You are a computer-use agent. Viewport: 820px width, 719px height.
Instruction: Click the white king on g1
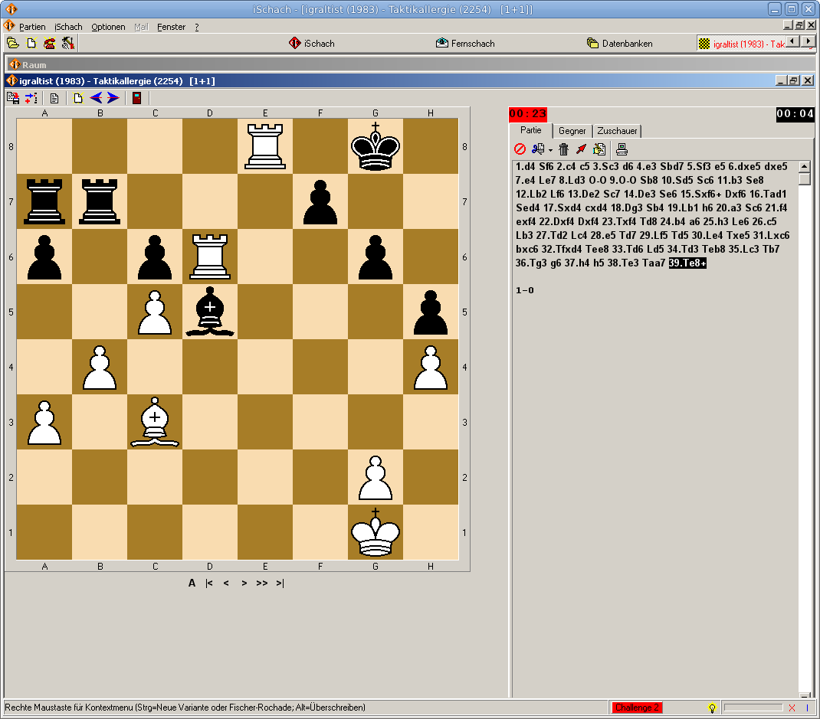point(376,532)
